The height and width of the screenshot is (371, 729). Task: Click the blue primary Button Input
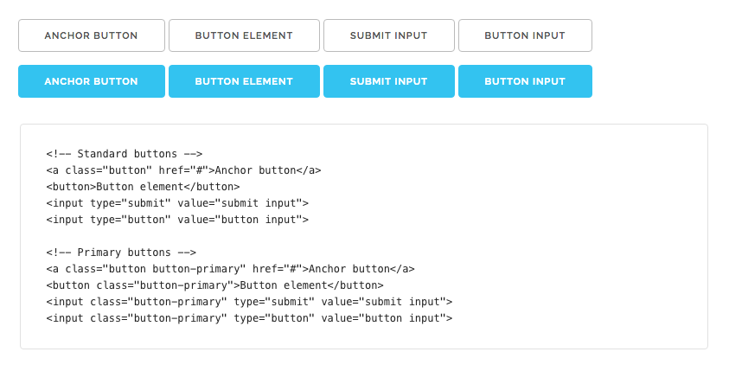pos(524,81)
